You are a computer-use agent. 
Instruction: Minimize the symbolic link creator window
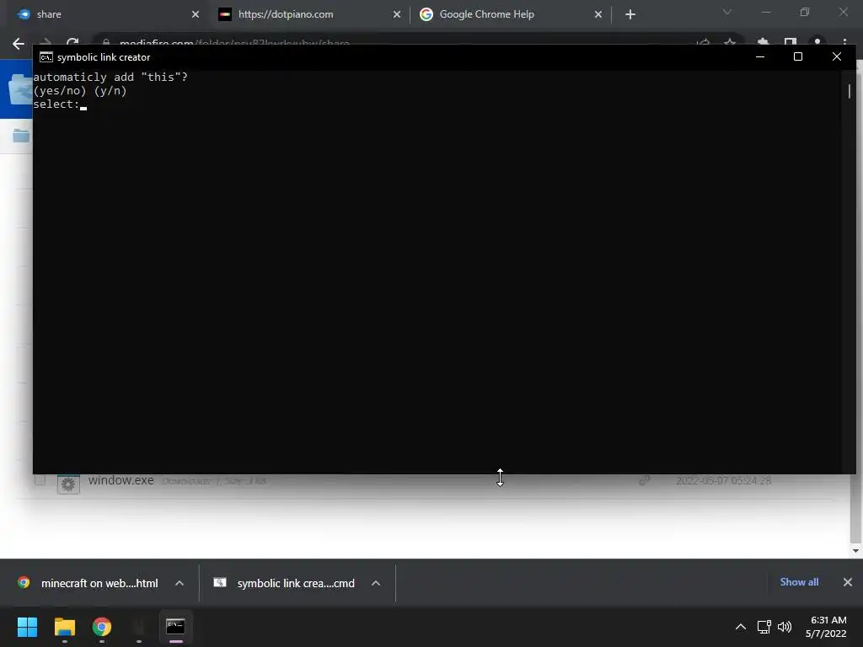760,56
